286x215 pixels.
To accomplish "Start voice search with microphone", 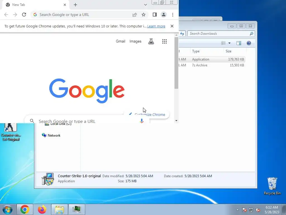I will (x=142, y=121).
